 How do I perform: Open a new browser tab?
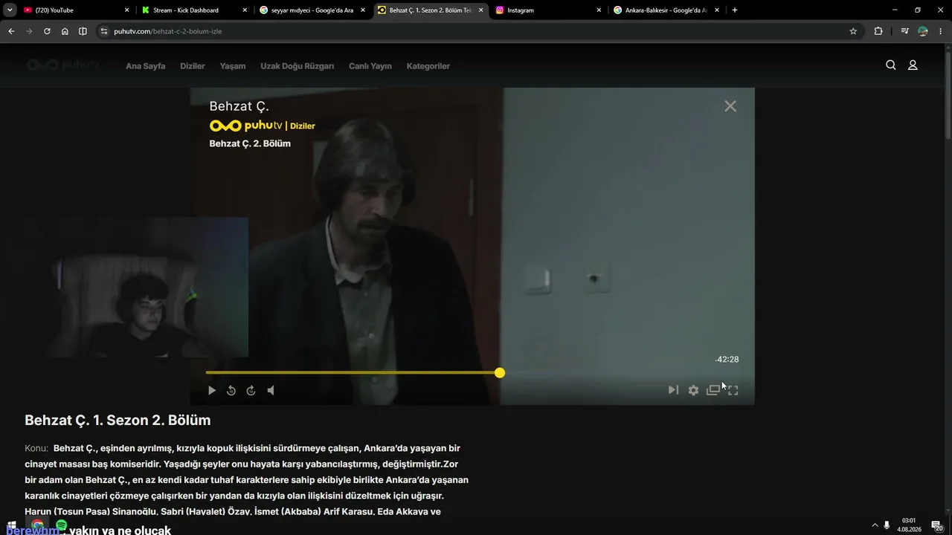[735, 10]
